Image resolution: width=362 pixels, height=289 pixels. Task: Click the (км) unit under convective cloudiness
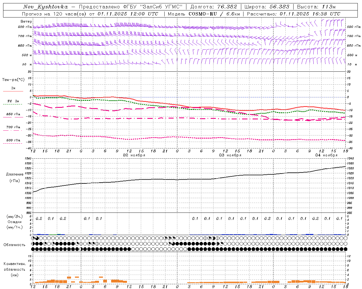coord(14,275)
